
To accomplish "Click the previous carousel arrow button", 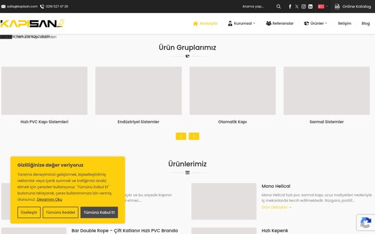I will point(181,136).
